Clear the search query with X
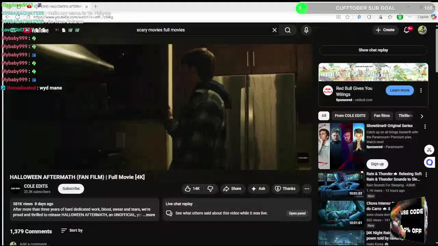 274,30
